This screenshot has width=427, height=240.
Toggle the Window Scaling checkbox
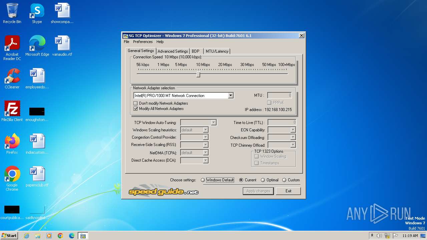[x=257, y=156]
